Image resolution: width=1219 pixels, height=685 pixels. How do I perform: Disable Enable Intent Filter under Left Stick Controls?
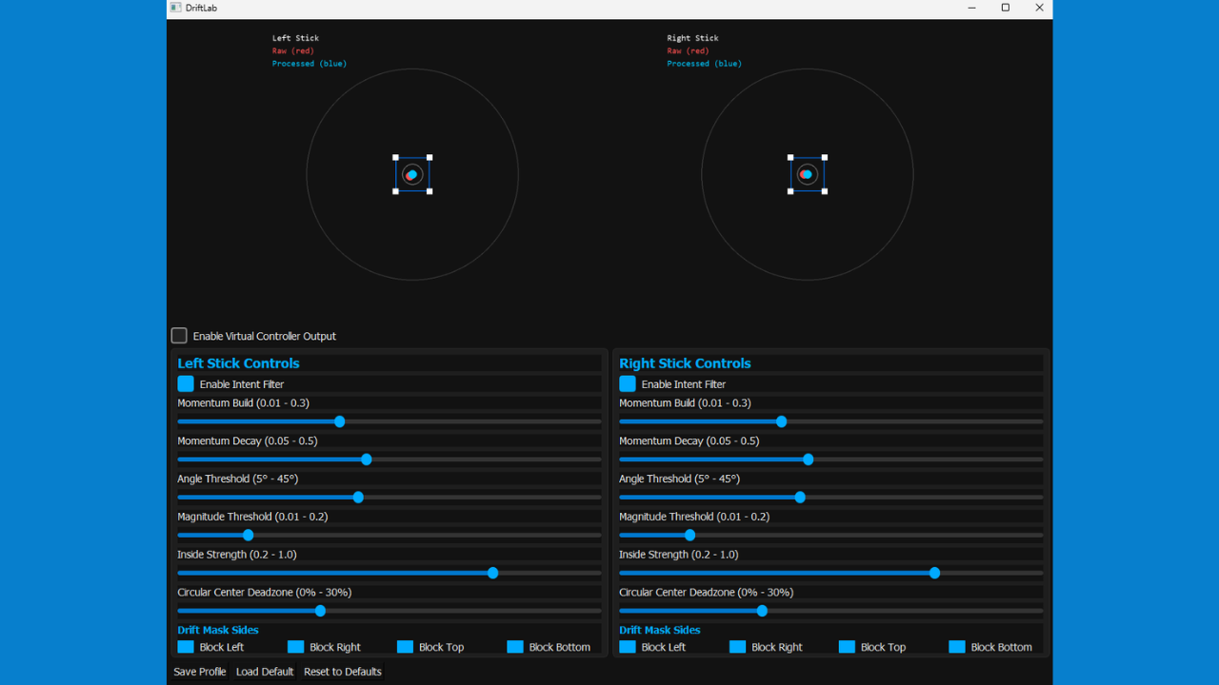coord(186,383)
